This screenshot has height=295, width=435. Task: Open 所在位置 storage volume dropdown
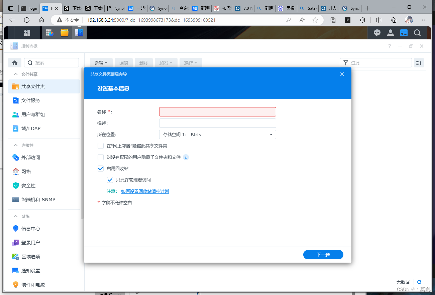[x=218, y=134]
